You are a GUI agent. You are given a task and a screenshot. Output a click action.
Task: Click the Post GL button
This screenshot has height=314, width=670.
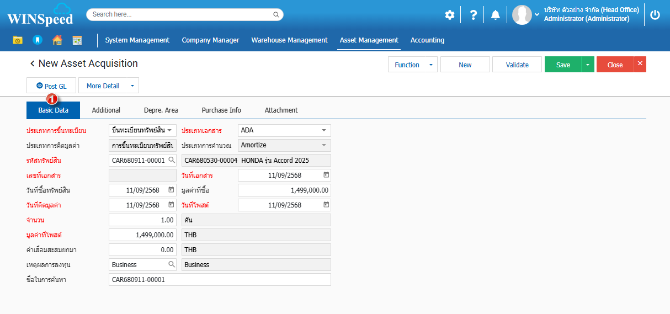click(x=51, y=86)
